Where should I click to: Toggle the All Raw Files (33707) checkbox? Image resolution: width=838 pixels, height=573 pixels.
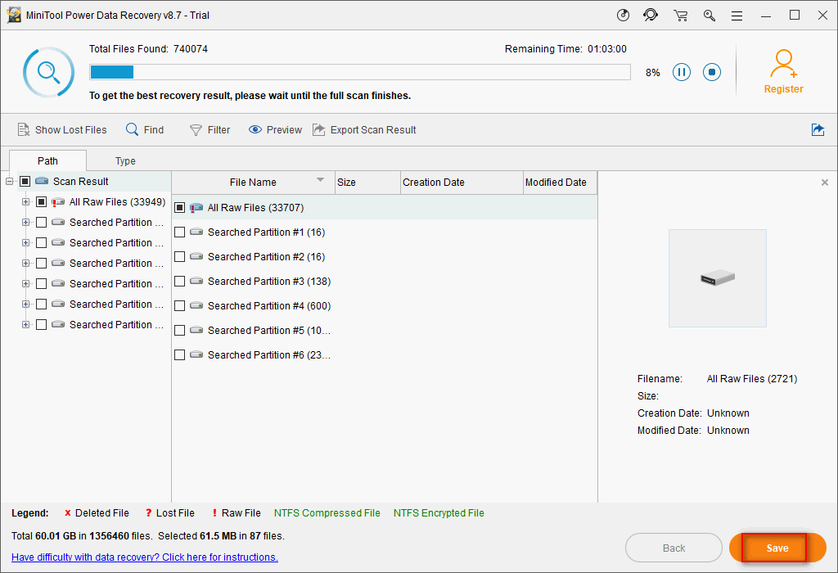179,207
